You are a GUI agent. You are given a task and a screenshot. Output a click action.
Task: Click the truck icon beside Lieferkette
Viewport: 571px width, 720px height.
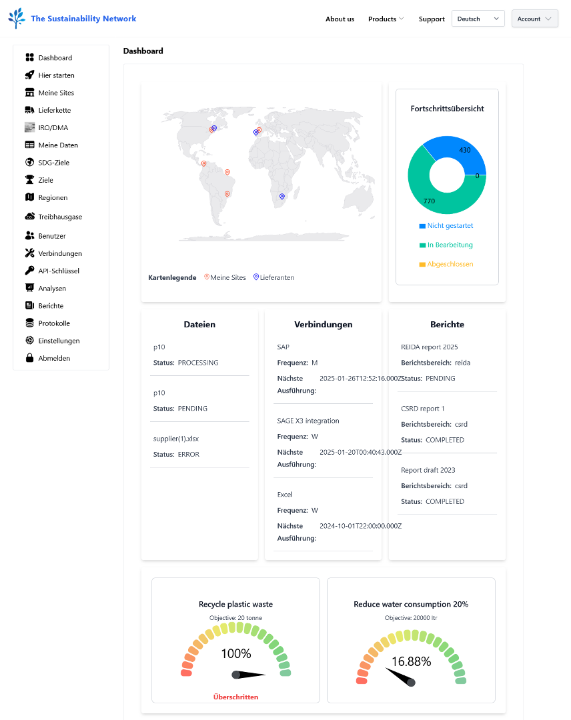[30, 110]
